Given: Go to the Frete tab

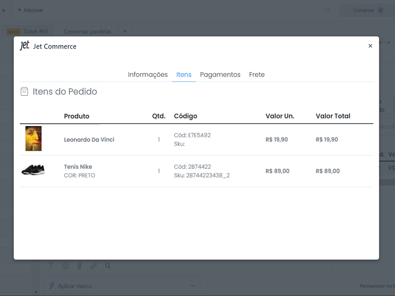Looking at the screenshot, I should tap(257, 74).
